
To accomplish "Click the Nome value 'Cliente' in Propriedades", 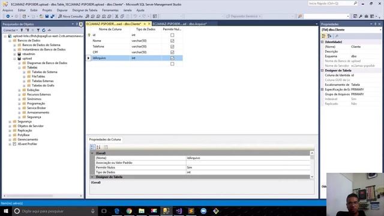I will [356, 47].
